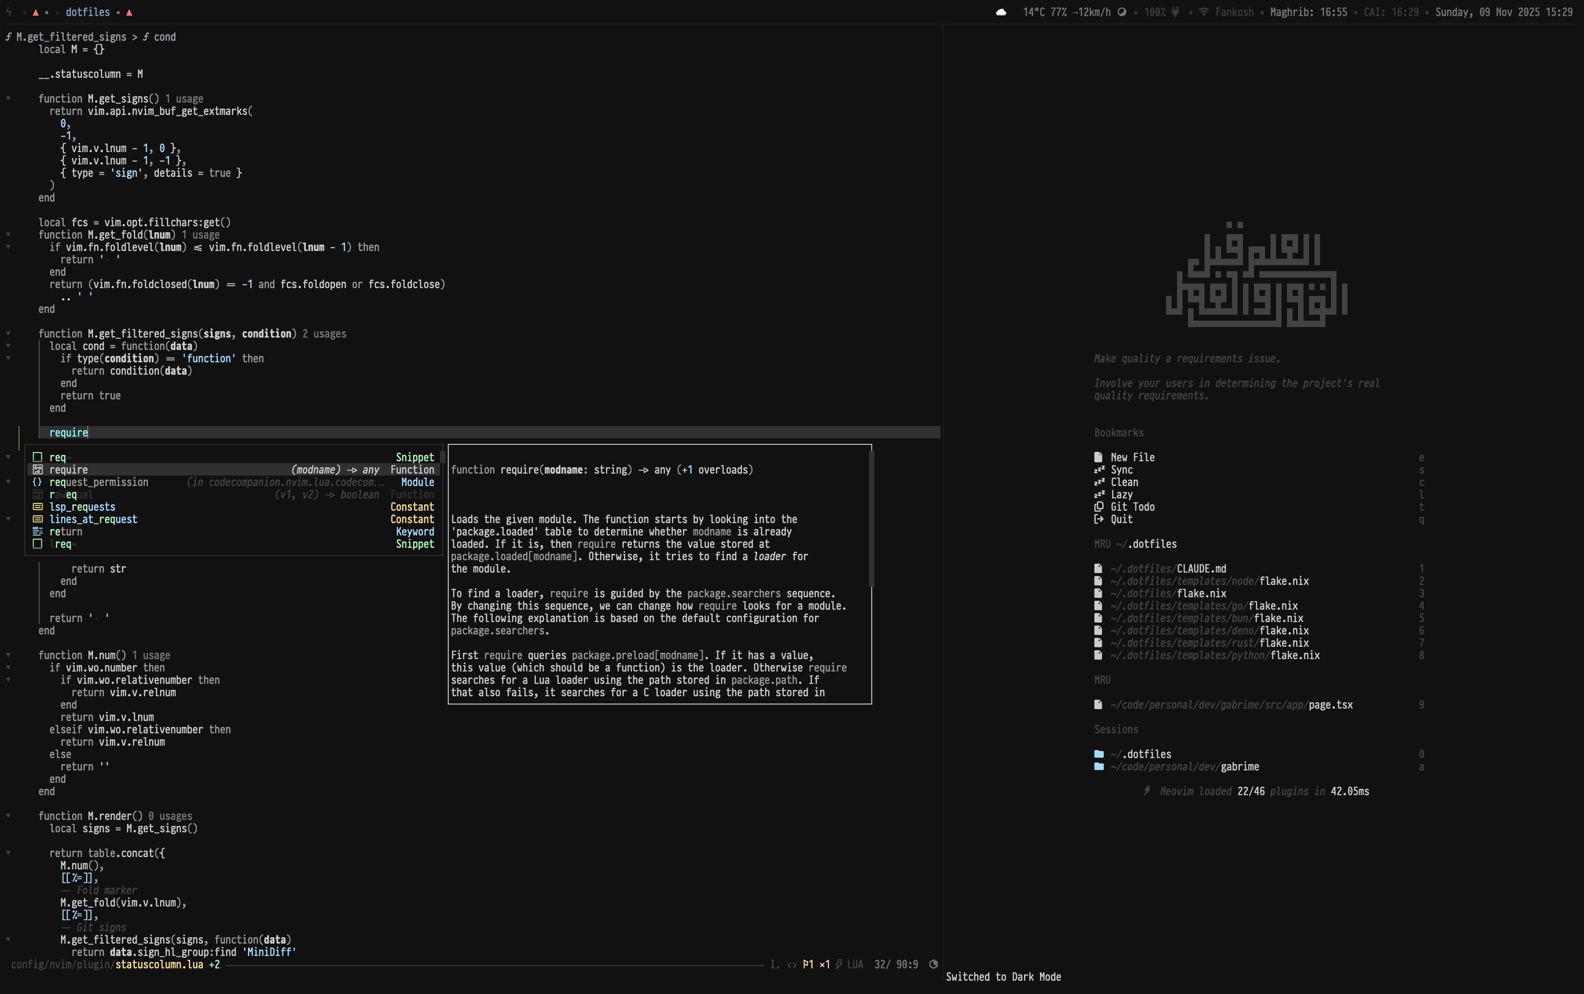Screen dimensions: 1584x994
Task: Open the New File bookmark
Action: pyautogui.click(x=1132, y=458)
